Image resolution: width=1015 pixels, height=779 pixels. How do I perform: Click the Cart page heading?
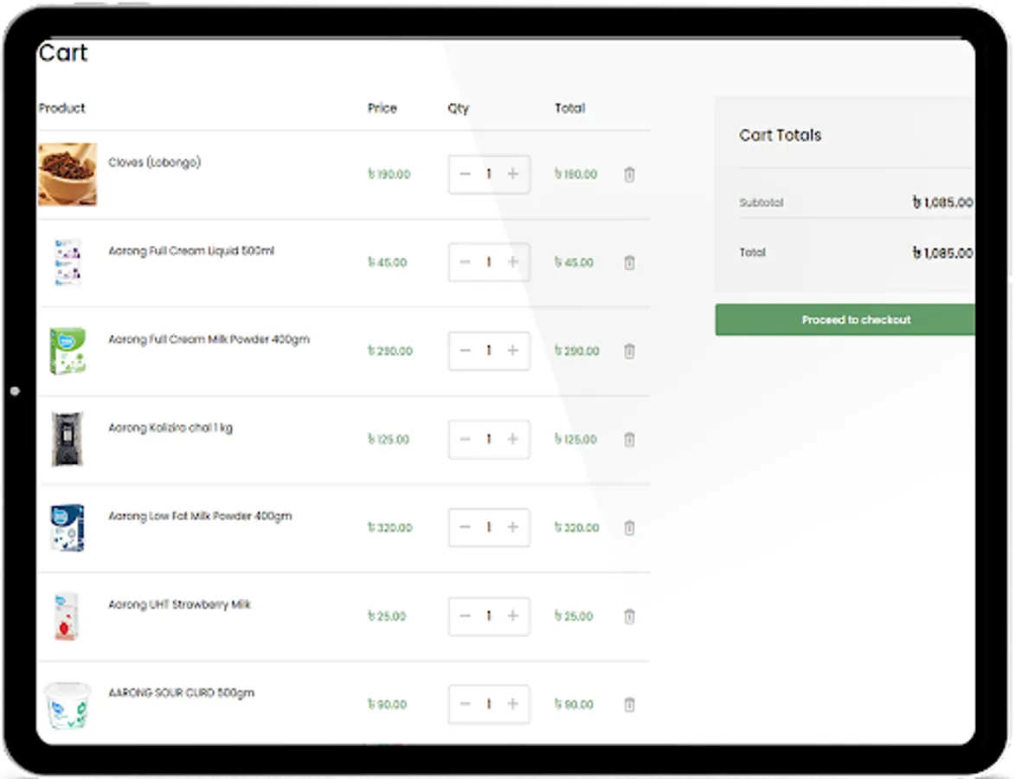click(63, 53)
